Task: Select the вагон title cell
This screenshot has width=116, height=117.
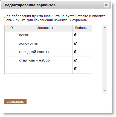Action: pyautogui.click(x=45, y=36)
